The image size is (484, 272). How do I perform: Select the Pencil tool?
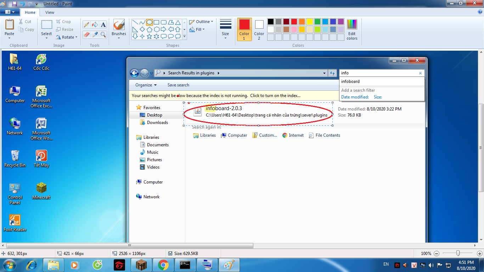click(86, 24)
